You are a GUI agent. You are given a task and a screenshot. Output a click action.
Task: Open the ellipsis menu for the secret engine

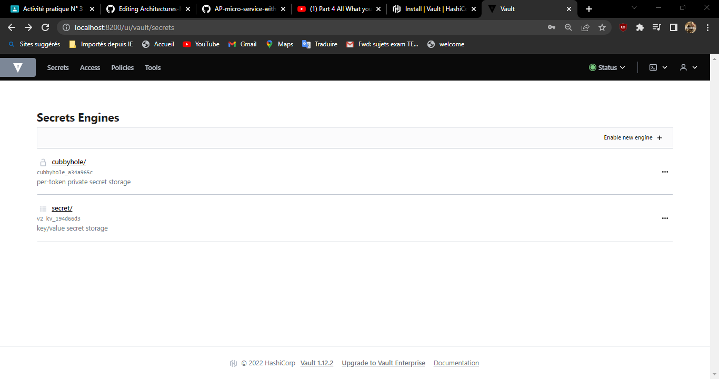665,218
